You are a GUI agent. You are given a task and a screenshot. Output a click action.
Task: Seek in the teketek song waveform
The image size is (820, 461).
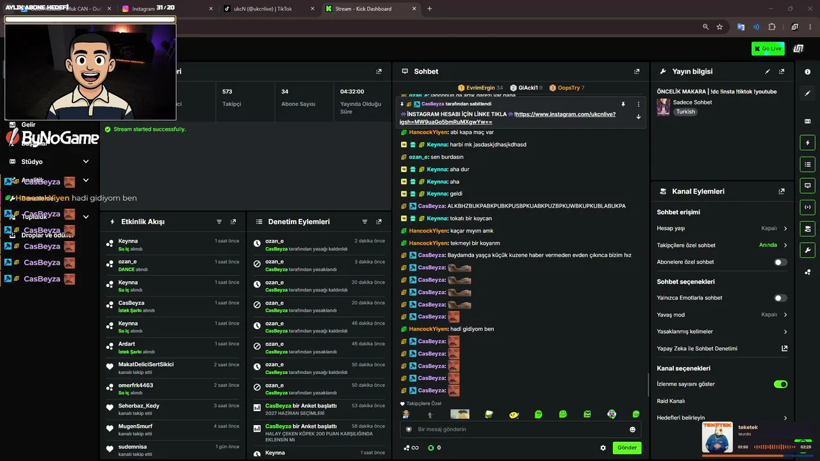pos(775,447)
